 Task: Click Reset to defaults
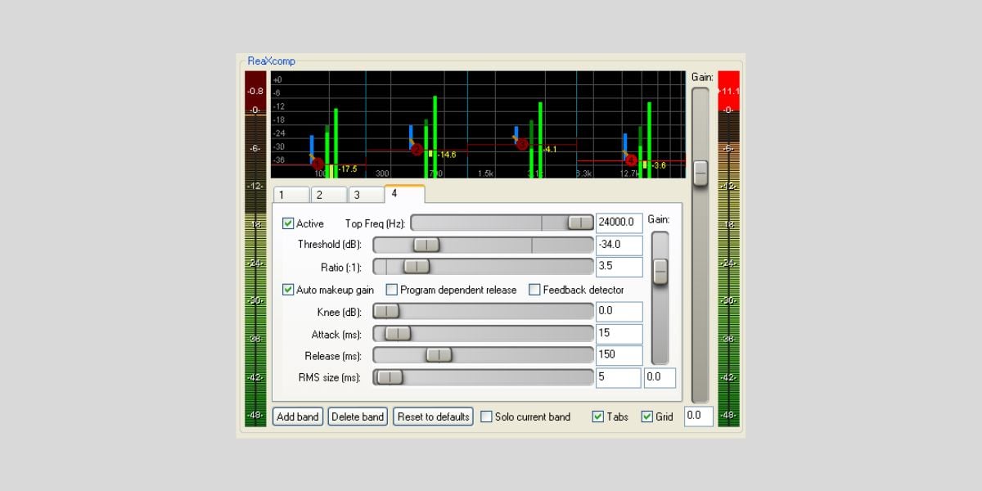433,417
